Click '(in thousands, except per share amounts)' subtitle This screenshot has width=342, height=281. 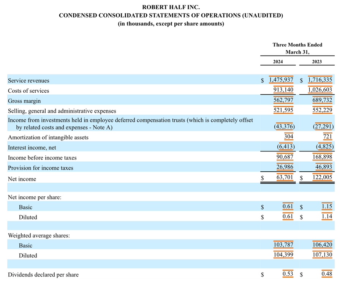171,24
